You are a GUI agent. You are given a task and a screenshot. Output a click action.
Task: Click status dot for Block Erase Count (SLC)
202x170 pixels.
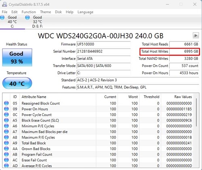click(x=6, y=120)
